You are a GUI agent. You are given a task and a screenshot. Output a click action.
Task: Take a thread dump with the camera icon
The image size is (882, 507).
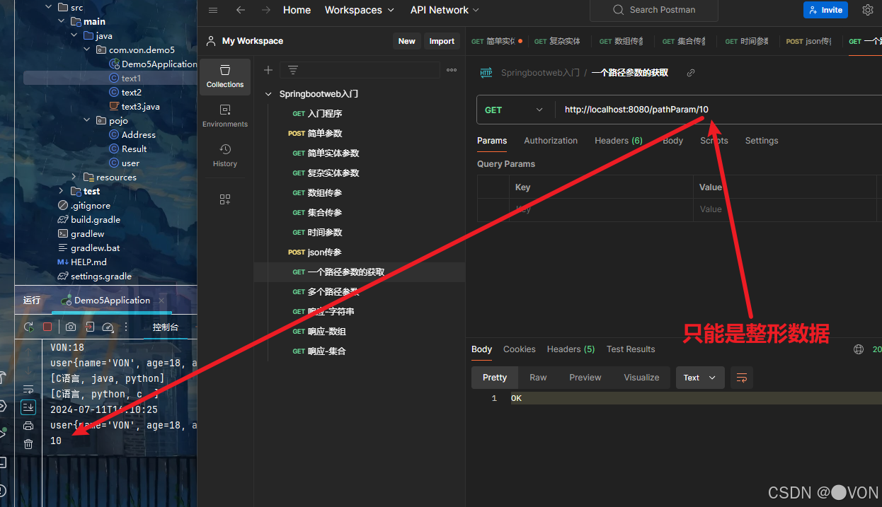click(71, 327)
